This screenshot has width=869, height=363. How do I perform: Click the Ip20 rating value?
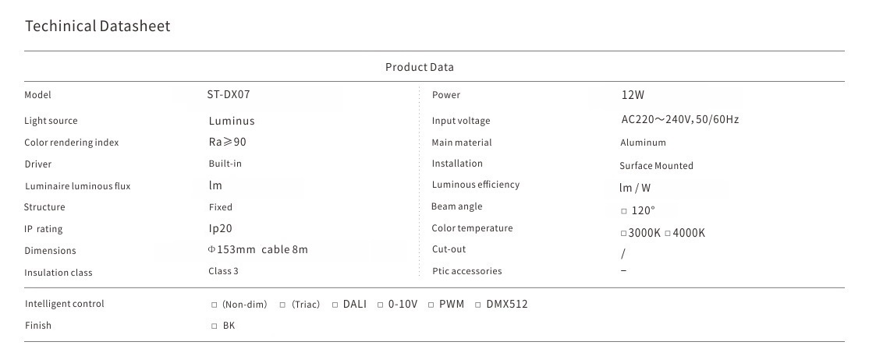(x=220, y=229)
